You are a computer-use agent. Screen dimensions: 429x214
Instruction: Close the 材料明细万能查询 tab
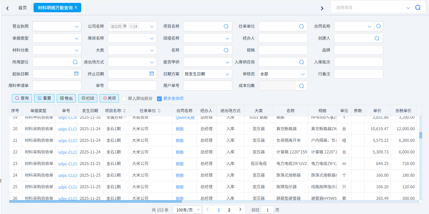[76, 7]
